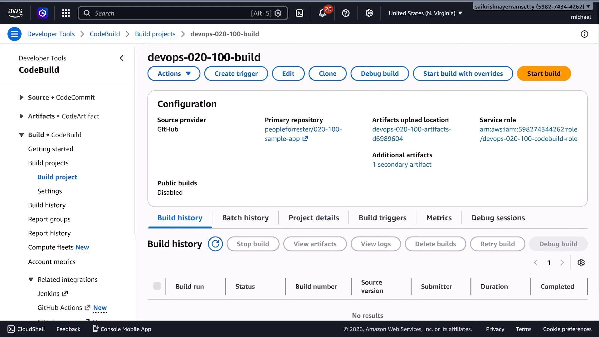Open Jenkins integration link
This screenshot has height=337, width=599.
(x=52, y=294)
